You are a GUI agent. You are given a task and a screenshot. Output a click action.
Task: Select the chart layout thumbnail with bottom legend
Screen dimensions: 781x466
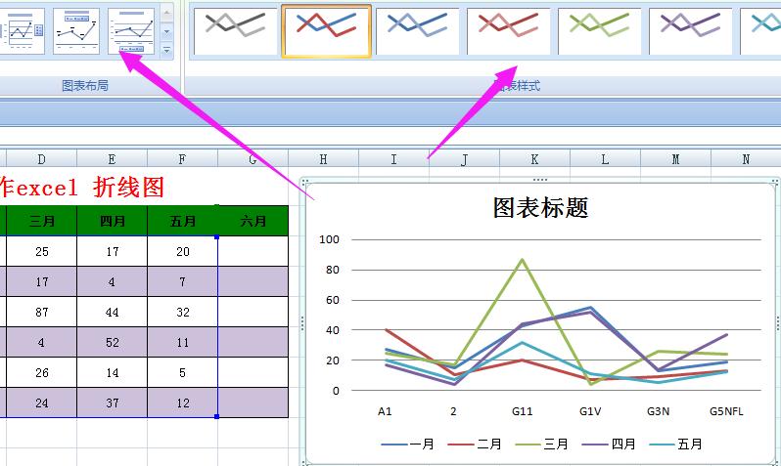131,31
